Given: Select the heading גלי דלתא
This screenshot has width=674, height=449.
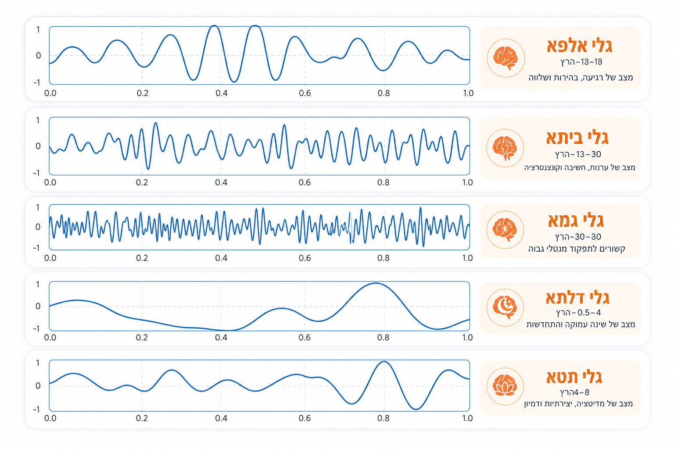Looking at the screenshot, I should coord(577,298).
